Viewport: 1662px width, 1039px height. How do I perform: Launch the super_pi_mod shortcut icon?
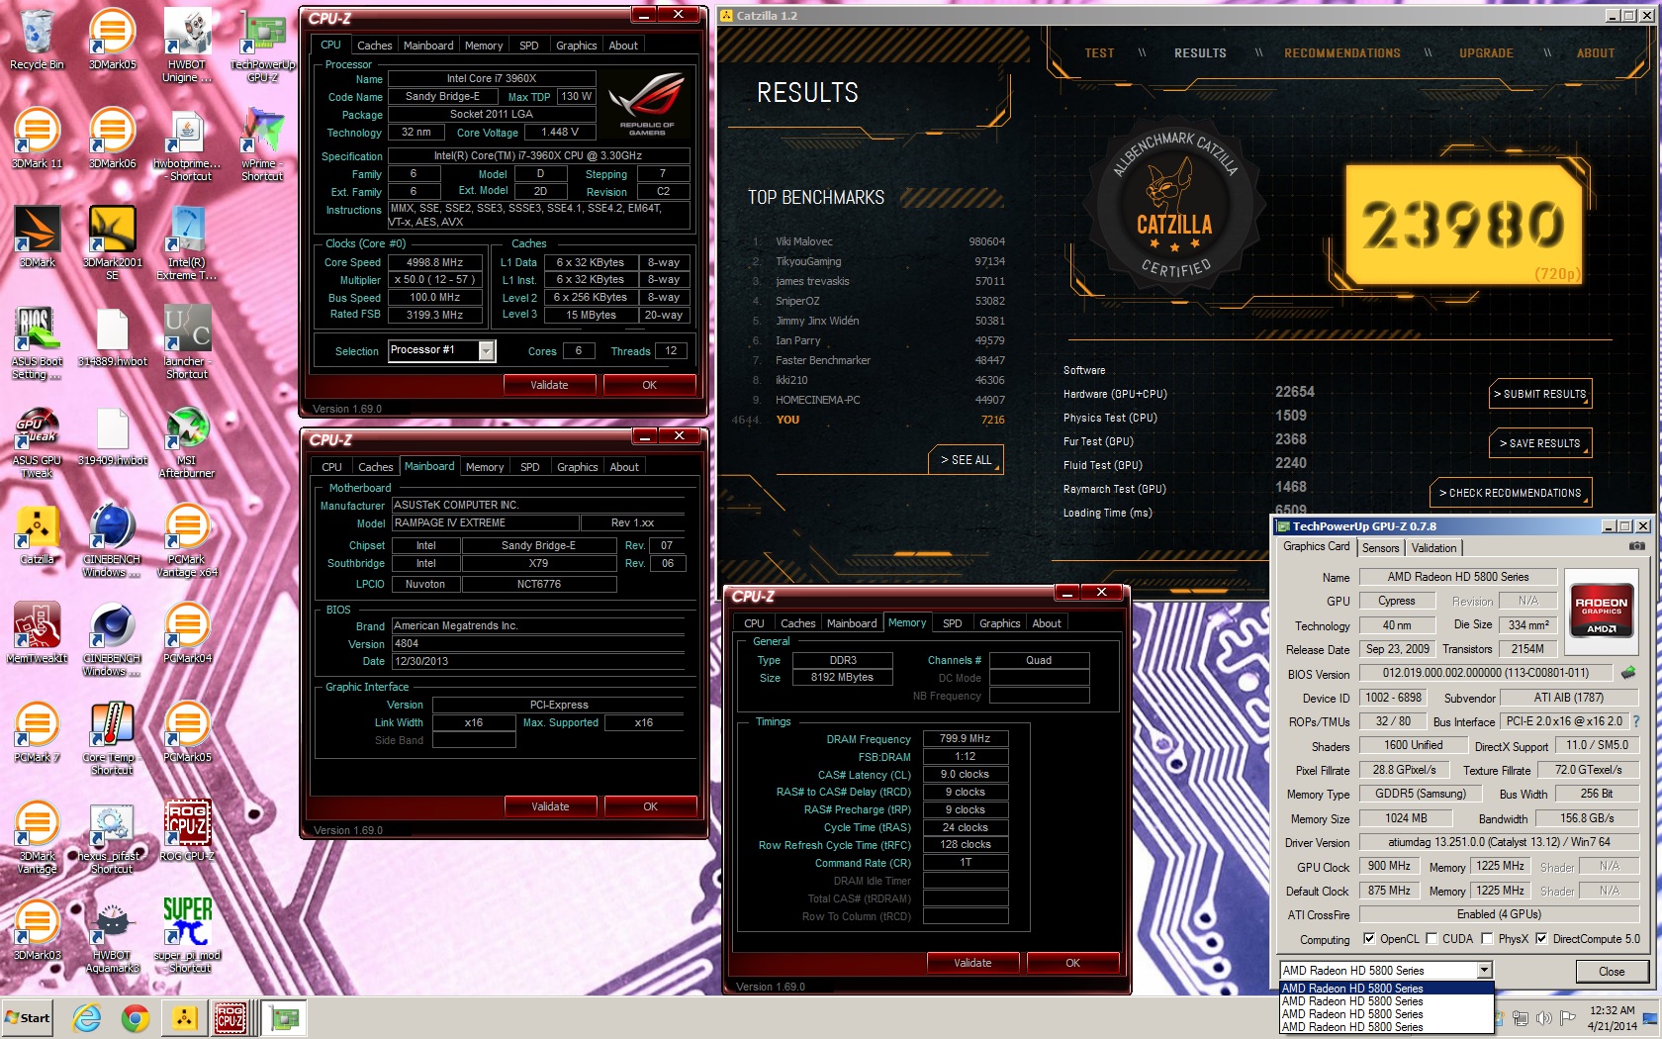(x=187, y=936)
